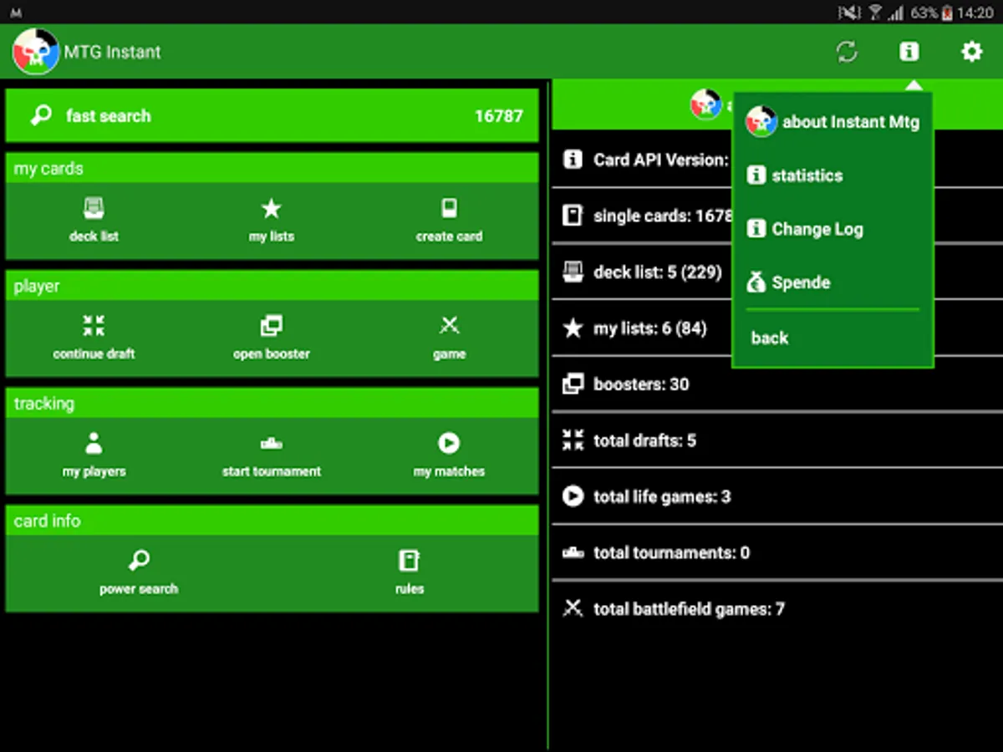Click the total battlefield games swords icon
Image resolution: width=1003 pixels, height=752 pixels.
(x=573, y=608)
